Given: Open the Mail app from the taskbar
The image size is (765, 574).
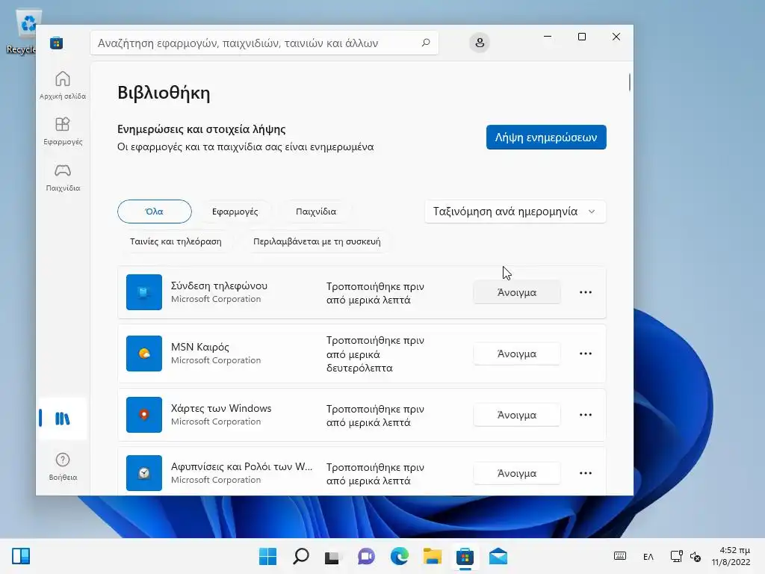Looking at the screenshot, I should click(498, 556).
